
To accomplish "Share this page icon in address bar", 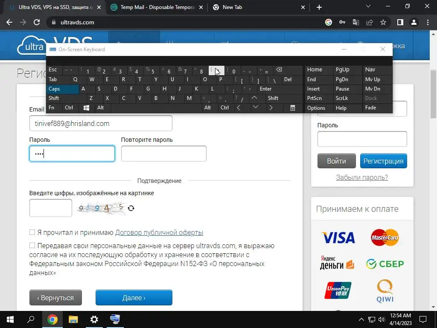I will click(x=370, y=22).
